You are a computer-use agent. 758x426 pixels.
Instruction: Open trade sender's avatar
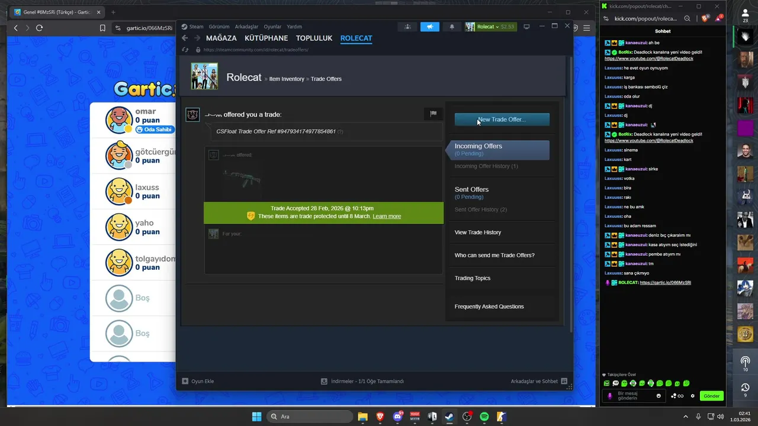(x=192, y=115)
